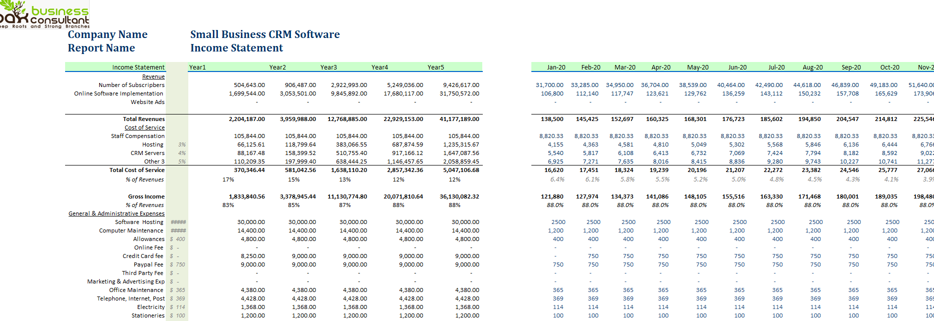This screenshot has height=321, width=934.
Task: Click Jun-20 subscribers value 40,464.00
Action: (x=731, y=85)
